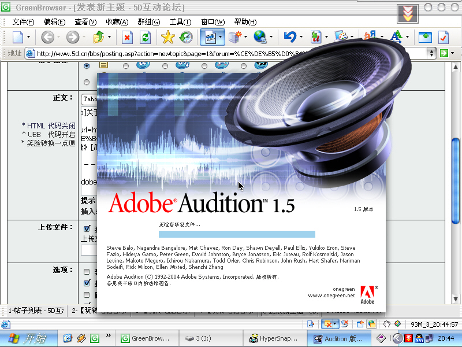
Task: Toggle the checked checkbox in 选项 section
Action: (x=87, y=283)
